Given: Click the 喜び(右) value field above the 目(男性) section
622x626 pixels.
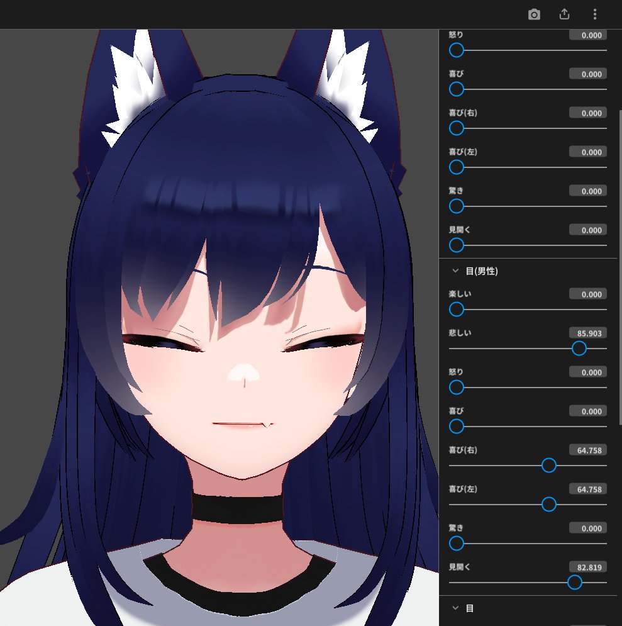Looking at the screenshot, I should [587, 113].
